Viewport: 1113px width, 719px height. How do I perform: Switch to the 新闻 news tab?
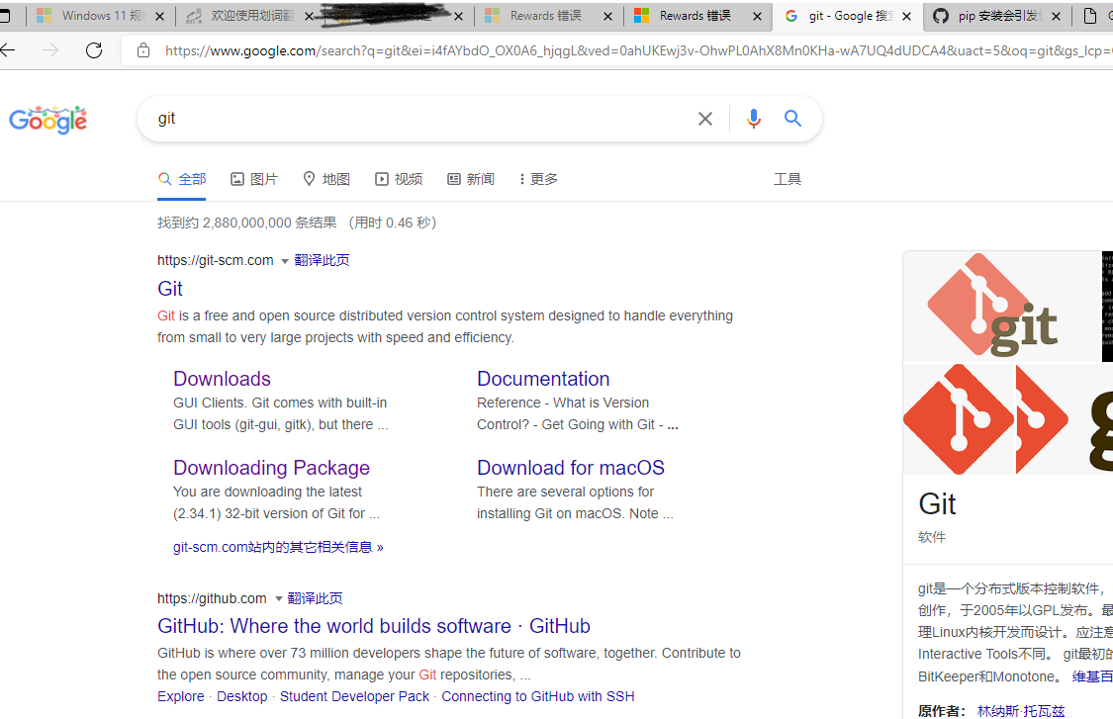[471, 179]
